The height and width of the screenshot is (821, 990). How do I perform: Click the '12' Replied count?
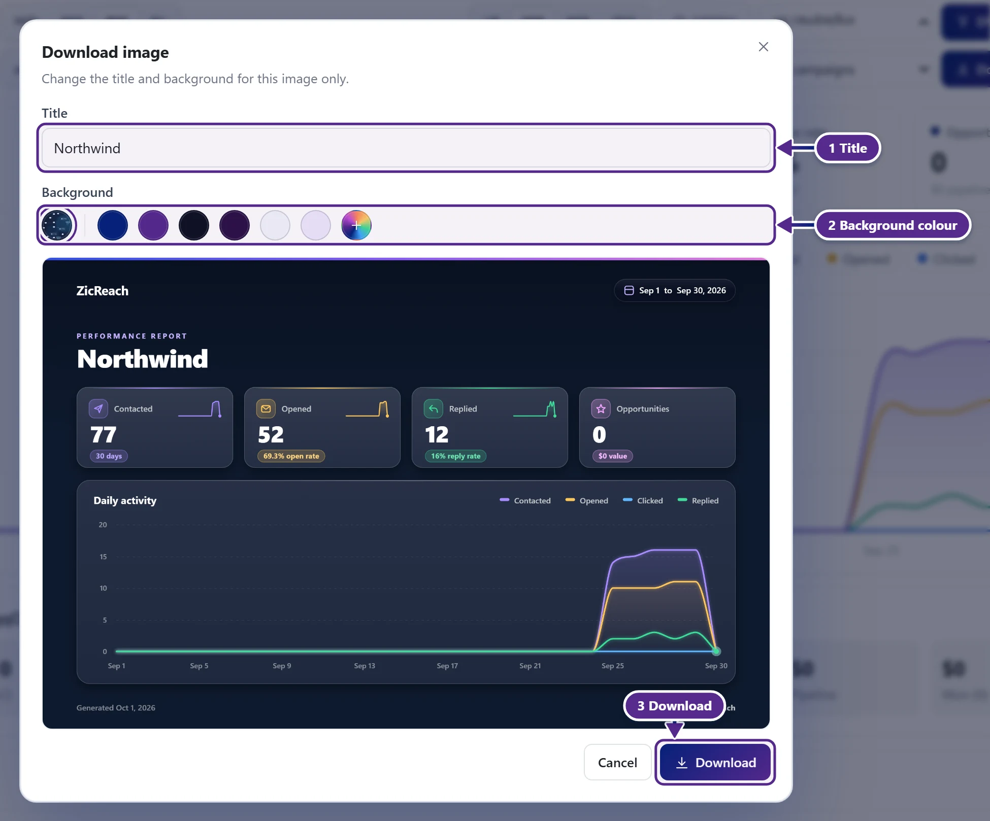pyautogui.click(x=437, y=434)
